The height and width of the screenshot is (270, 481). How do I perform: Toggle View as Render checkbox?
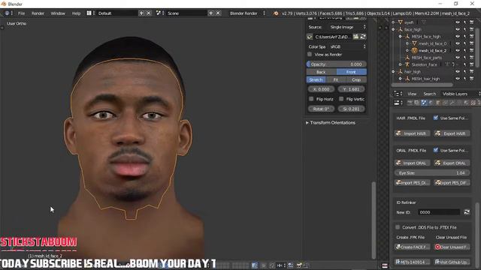point(310,55)
